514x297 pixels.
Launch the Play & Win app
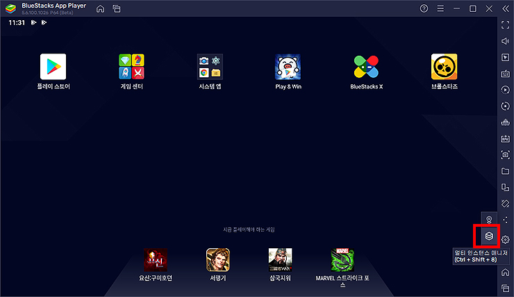tap(288, 67)
